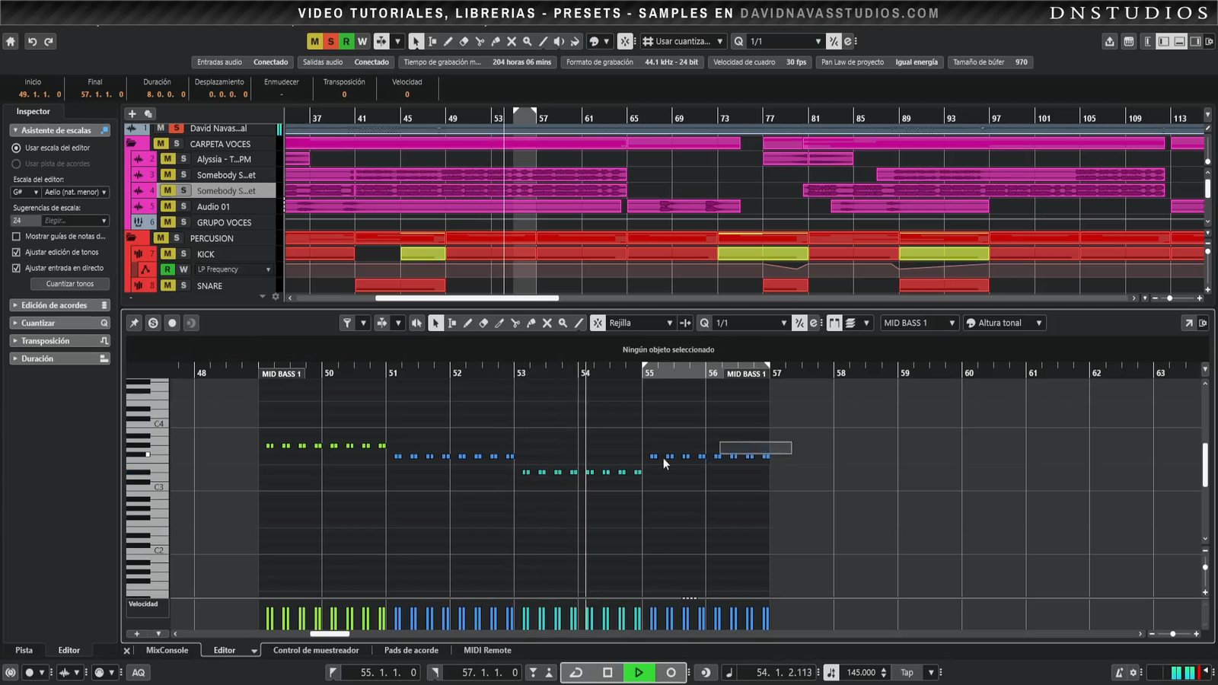Select the Scissors split tool in top toolbar
Screen dimensions: 1218x685
tap(480, 42)
